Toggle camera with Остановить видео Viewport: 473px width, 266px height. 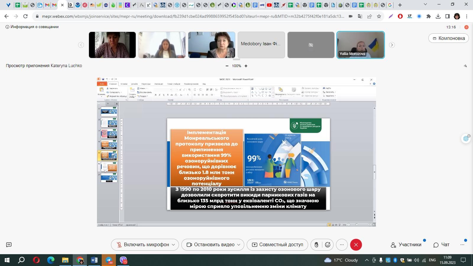[x=210, y=245]
